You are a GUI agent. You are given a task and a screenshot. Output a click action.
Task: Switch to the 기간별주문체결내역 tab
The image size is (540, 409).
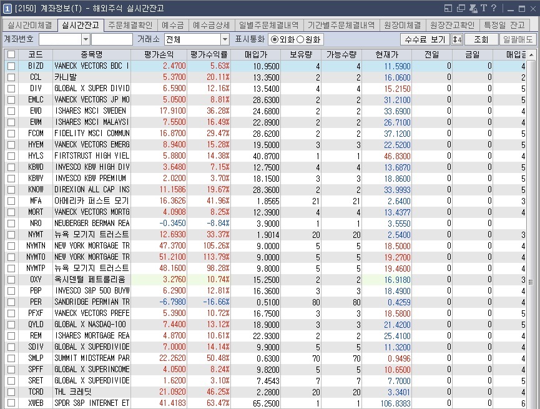tap(341, 25)
